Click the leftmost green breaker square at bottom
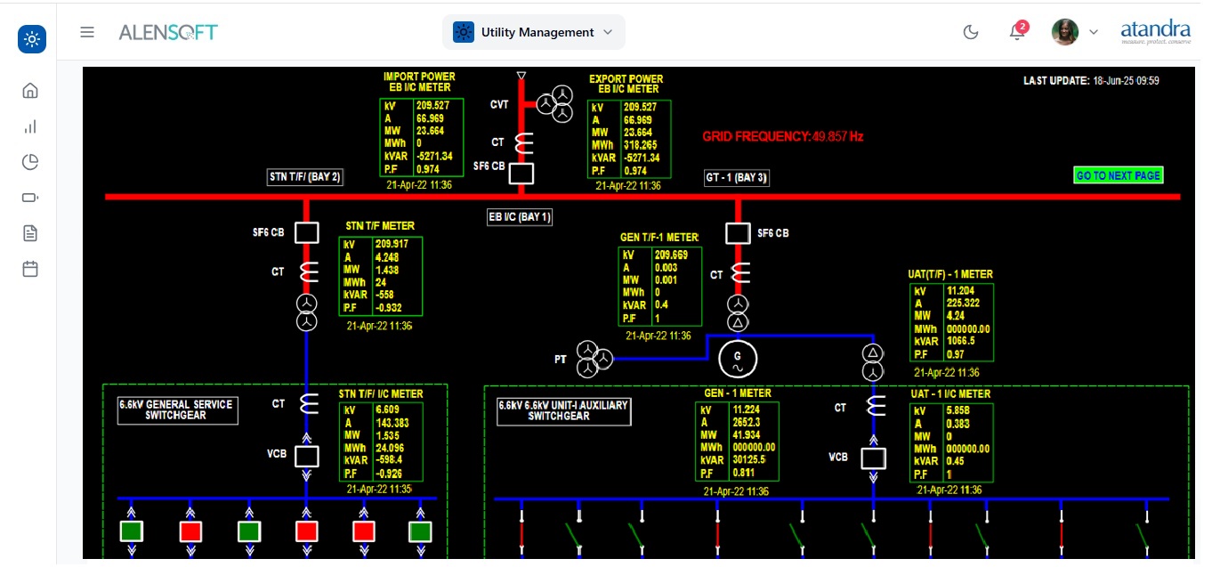 click(132, 531)
